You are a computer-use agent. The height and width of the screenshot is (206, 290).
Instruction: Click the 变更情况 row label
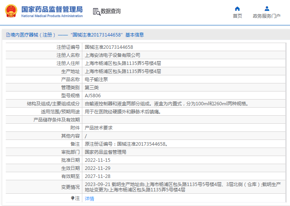(70, 187)
